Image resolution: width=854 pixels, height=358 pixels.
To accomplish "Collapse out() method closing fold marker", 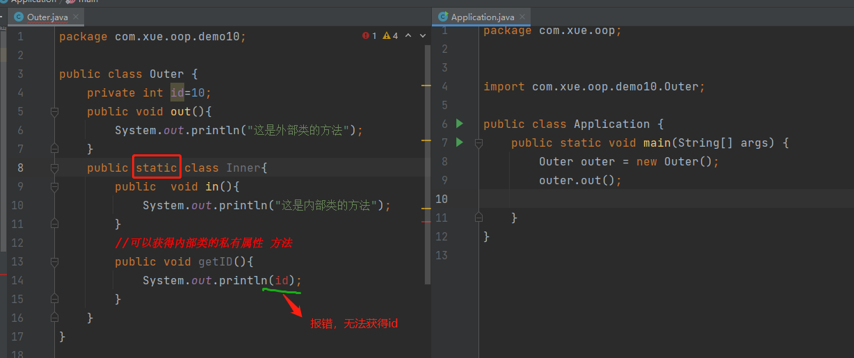I will click(54, 149).
